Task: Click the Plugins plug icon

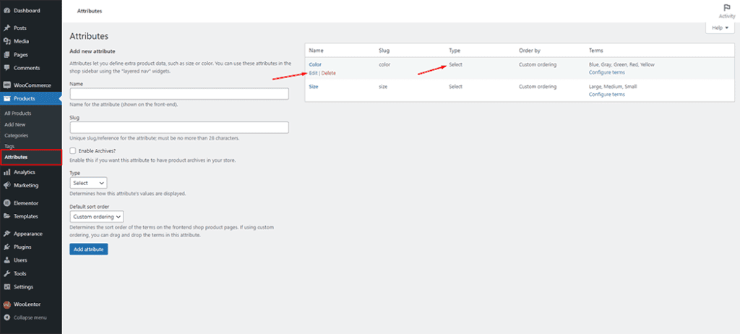Action: pos(7,247)
